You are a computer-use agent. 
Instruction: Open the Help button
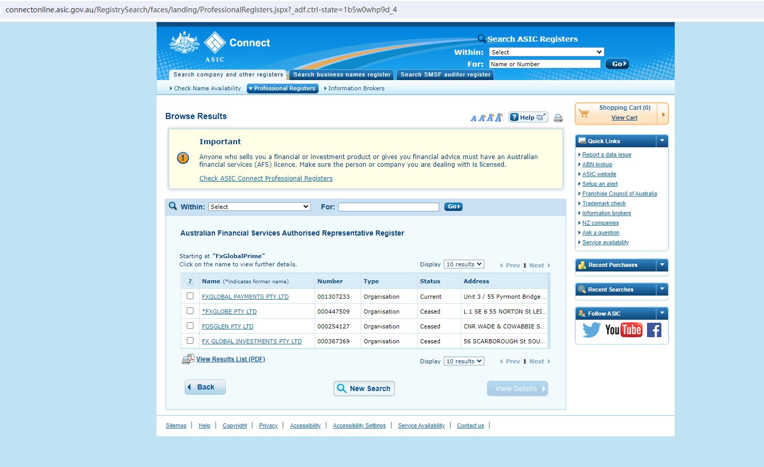click(528, 118)
